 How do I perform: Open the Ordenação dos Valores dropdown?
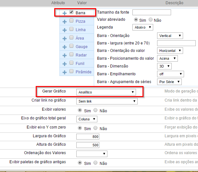(92, 154)
